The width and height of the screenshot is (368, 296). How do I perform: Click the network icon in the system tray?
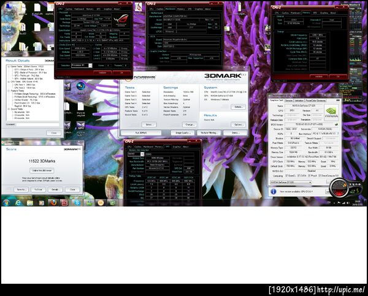(343, 203)
